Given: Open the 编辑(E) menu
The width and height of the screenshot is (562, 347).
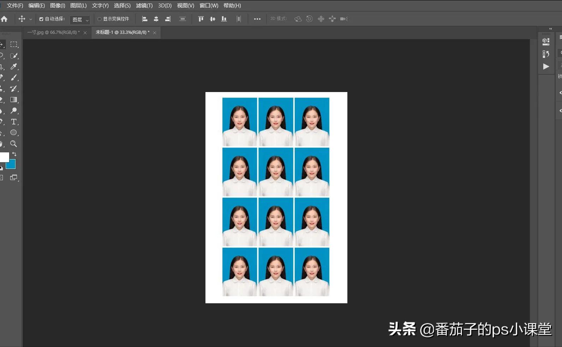Looking at the screenshot, I should coord(37,6).
